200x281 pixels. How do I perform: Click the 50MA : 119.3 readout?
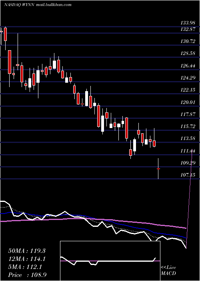(27, 251)
